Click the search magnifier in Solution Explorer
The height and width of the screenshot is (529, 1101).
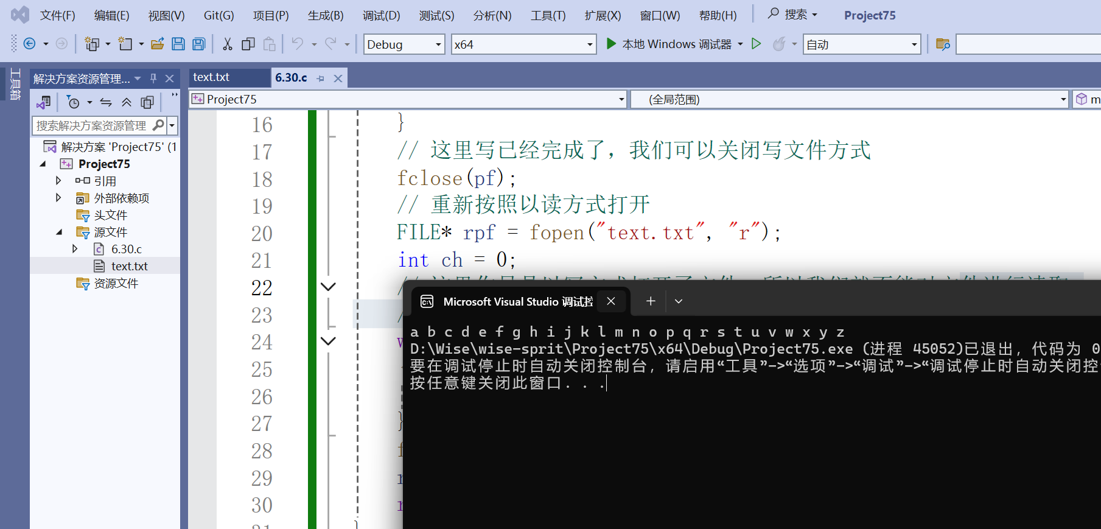(x=158, y=125)
